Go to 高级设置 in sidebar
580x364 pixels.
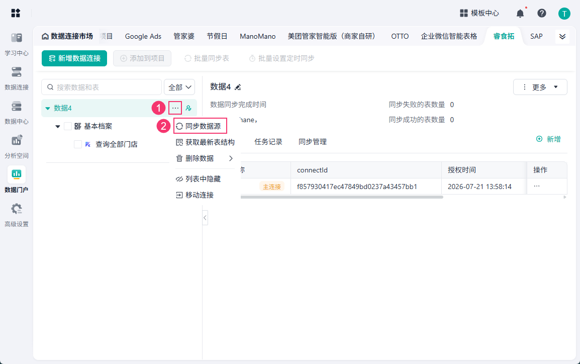(16, 215)
